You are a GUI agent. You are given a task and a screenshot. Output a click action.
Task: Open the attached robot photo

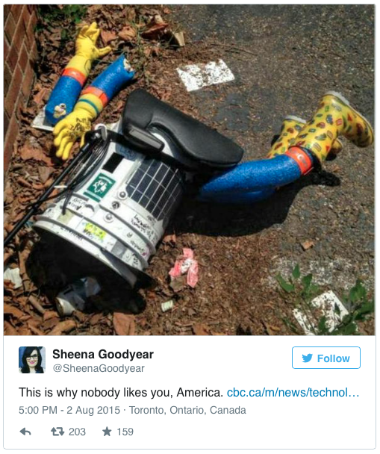[190, 170]
